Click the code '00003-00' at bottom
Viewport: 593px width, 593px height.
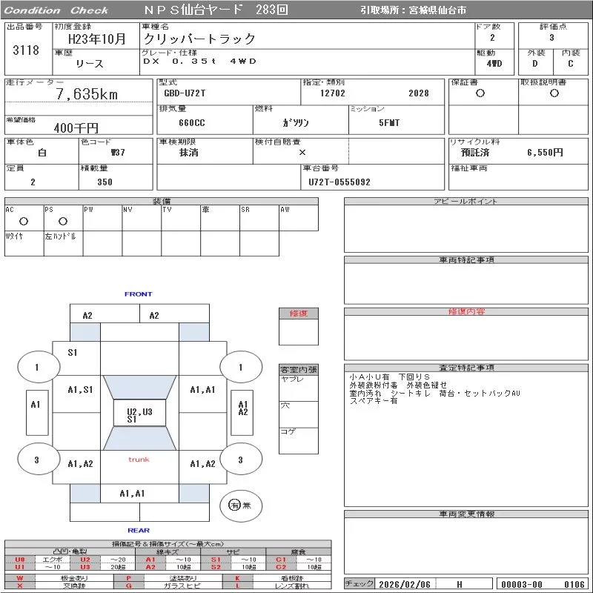pyautogui.click(x=522, y=584)
